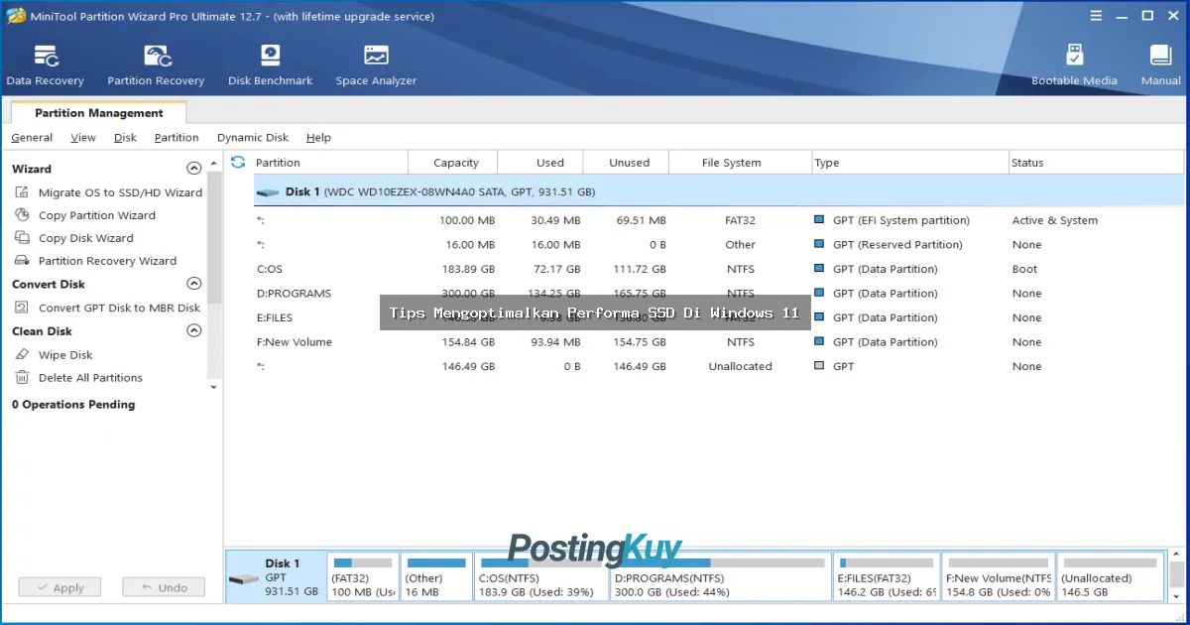Open the General menu
Image resolution: width=1190 pixels, height=625 pixels.
32,138
